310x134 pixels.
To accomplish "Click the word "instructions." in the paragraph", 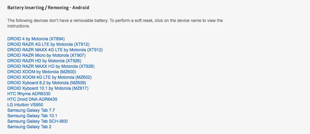I will tap(19, 26).
